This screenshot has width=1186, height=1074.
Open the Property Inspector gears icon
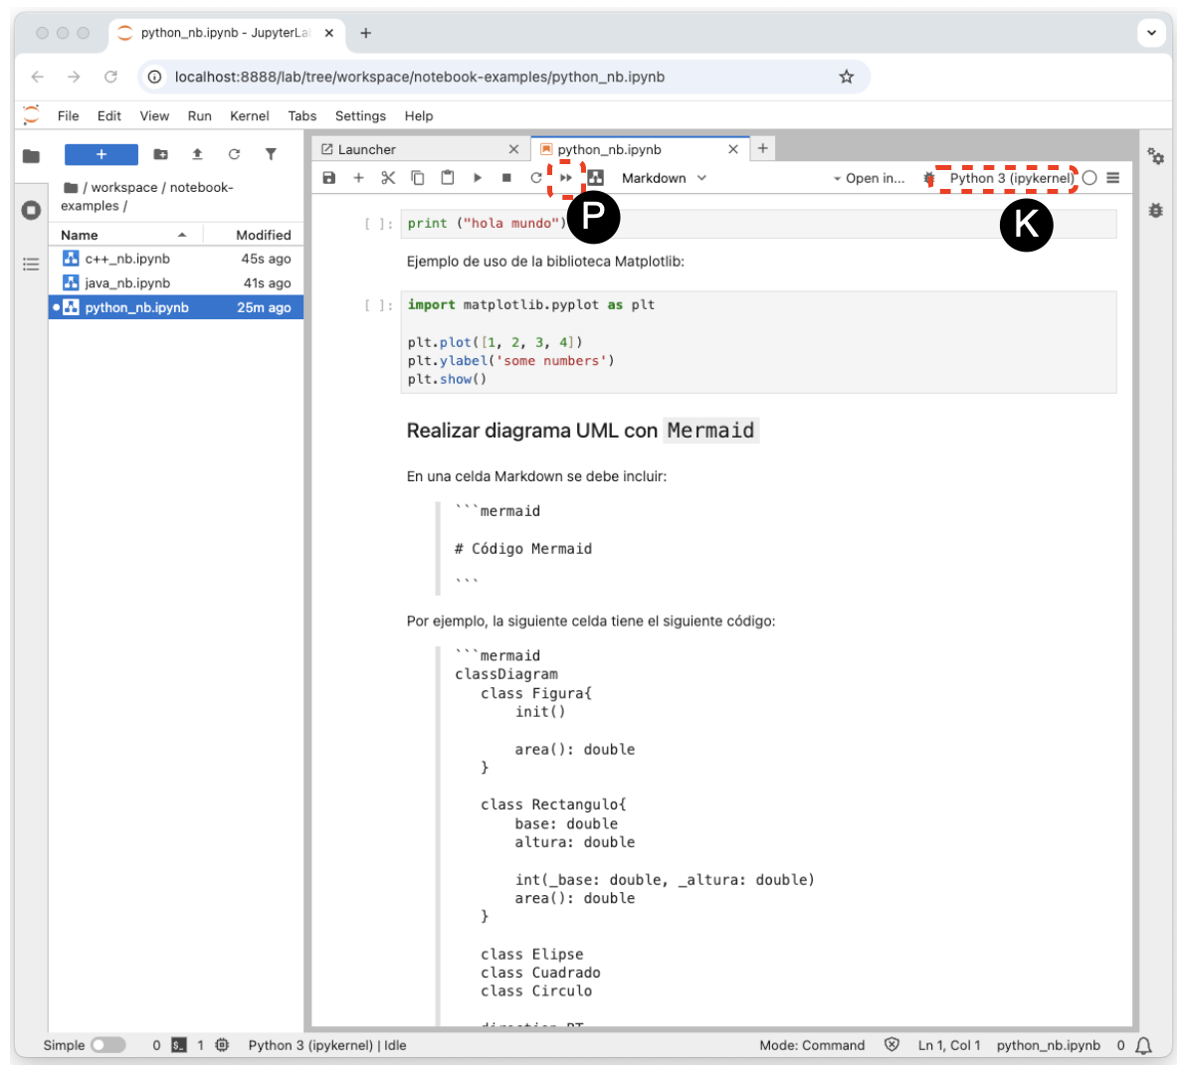[x=1156, y=156]
